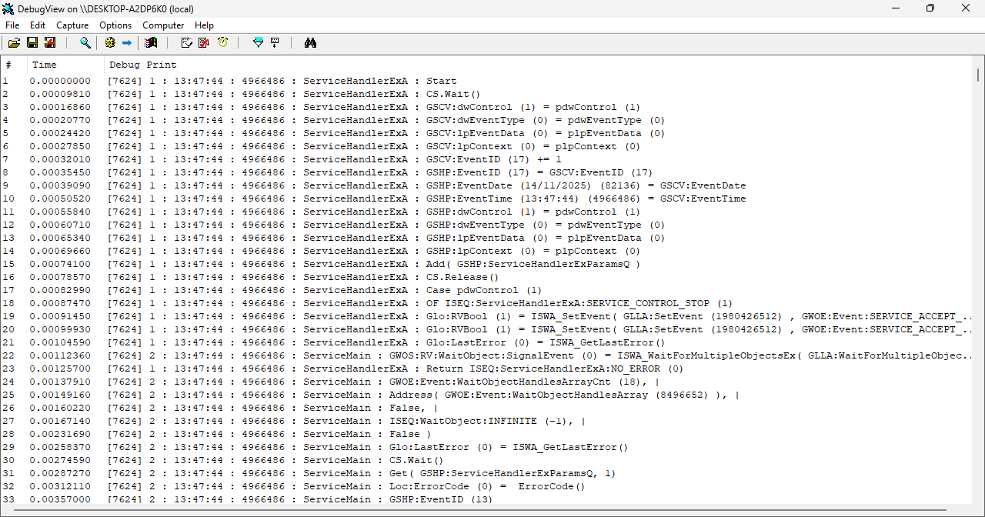Screen dimensions: 985x517
Task: Open the Computer menu
Action: pos(163,25)
